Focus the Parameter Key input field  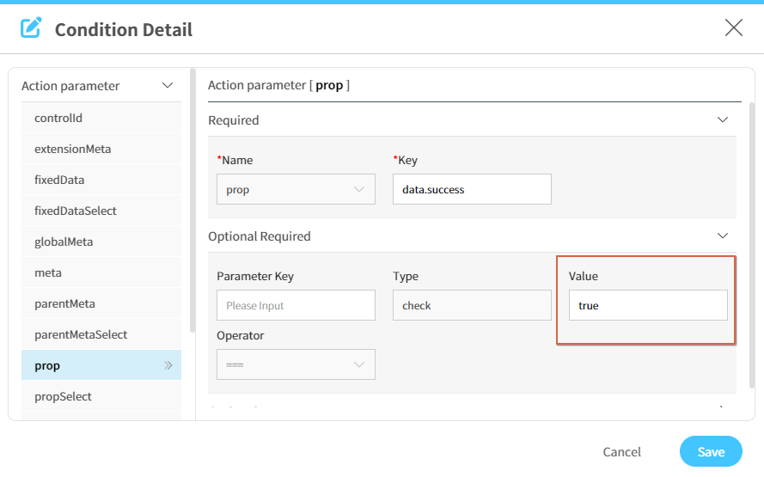tap(296, 305)
